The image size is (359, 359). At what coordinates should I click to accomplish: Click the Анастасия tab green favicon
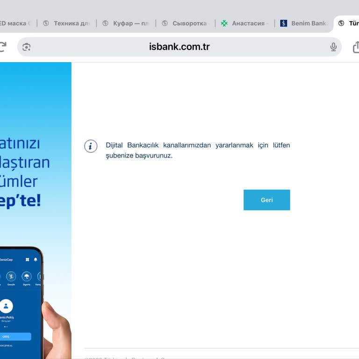[x=224, y=23]
